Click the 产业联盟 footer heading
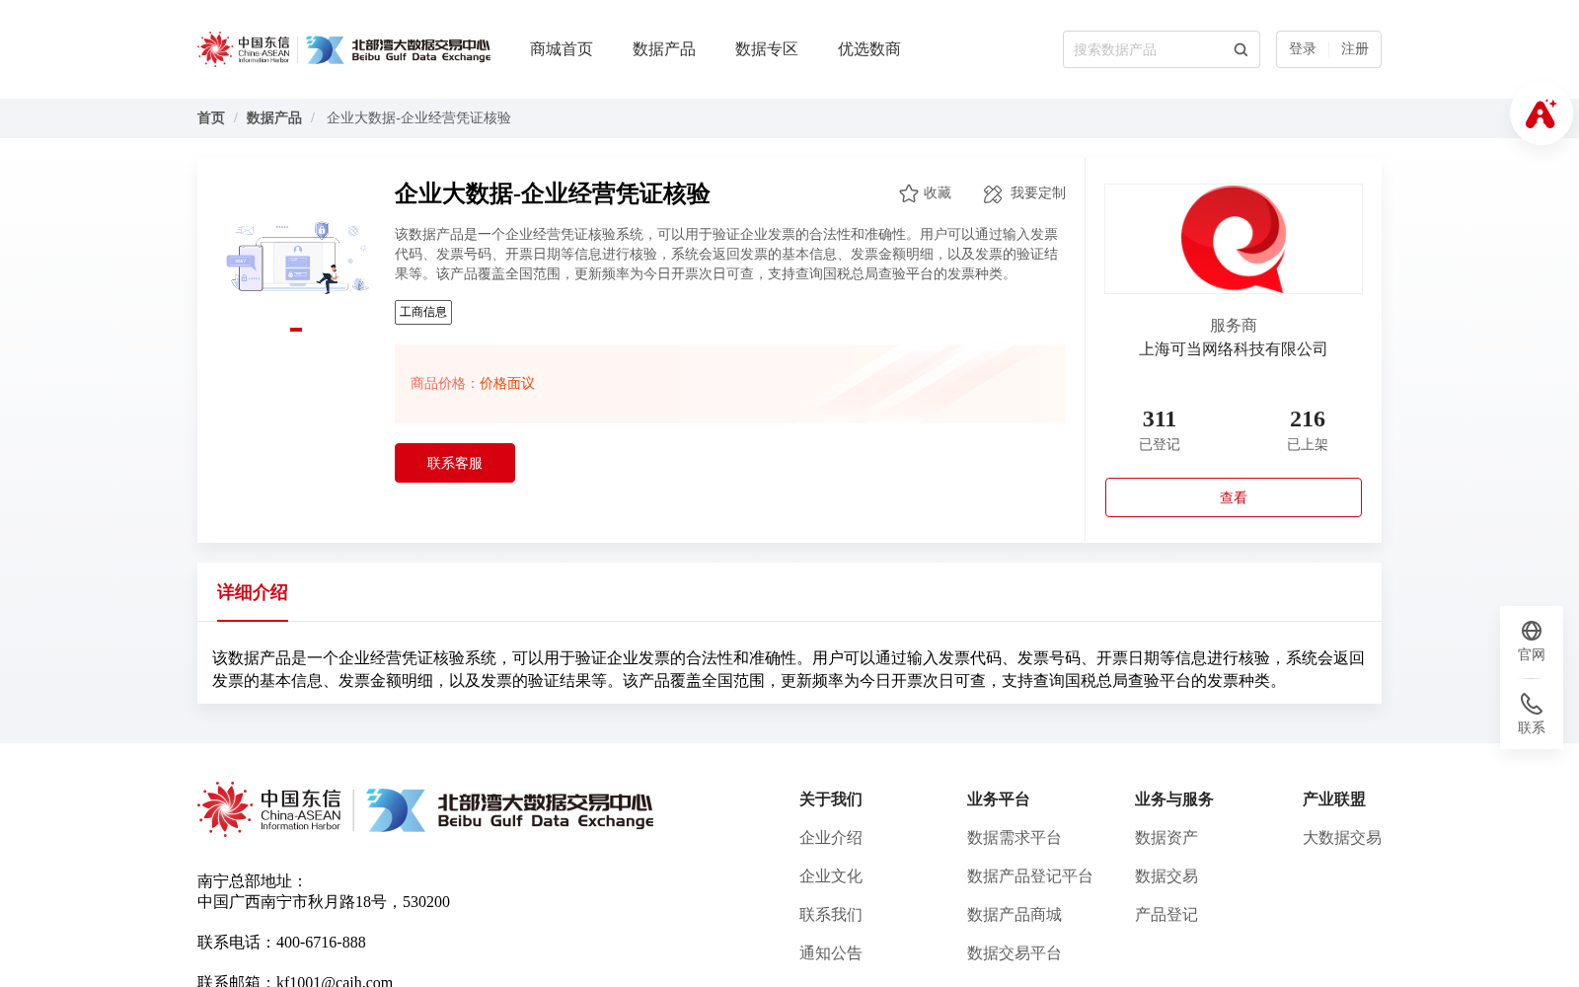 click(x=1334, y=799)
